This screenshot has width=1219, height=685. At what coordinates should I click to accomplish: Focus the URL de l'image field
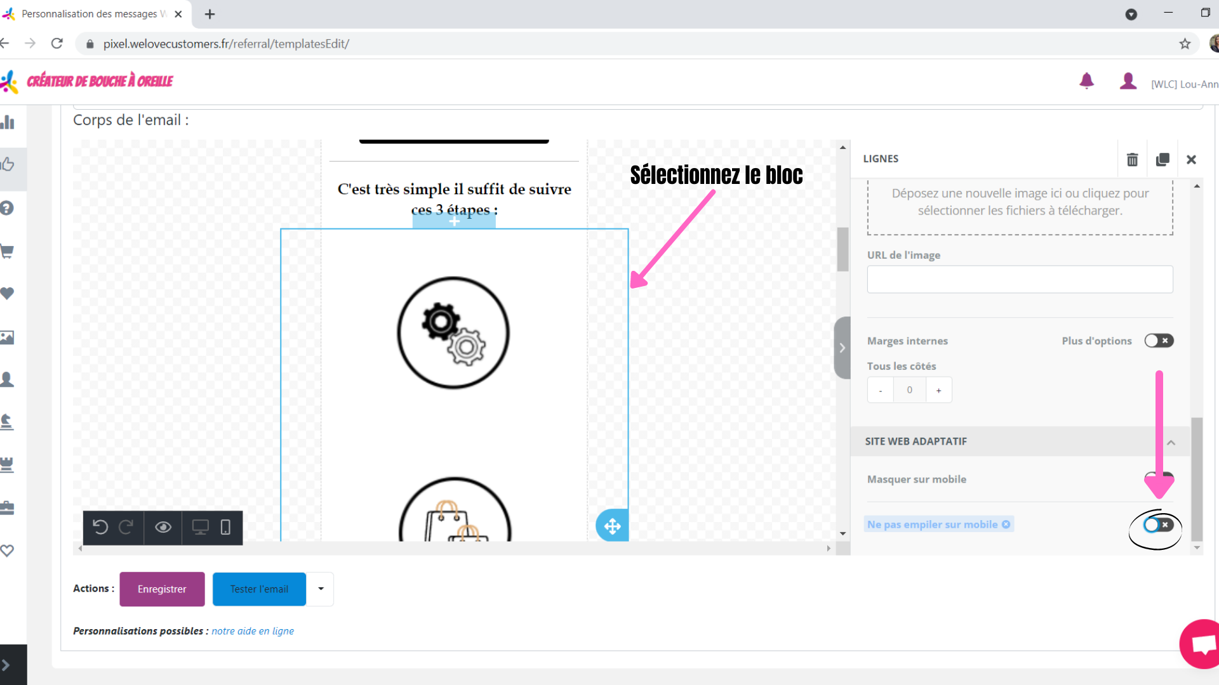pyautogui.click(x=1020, y=279)
